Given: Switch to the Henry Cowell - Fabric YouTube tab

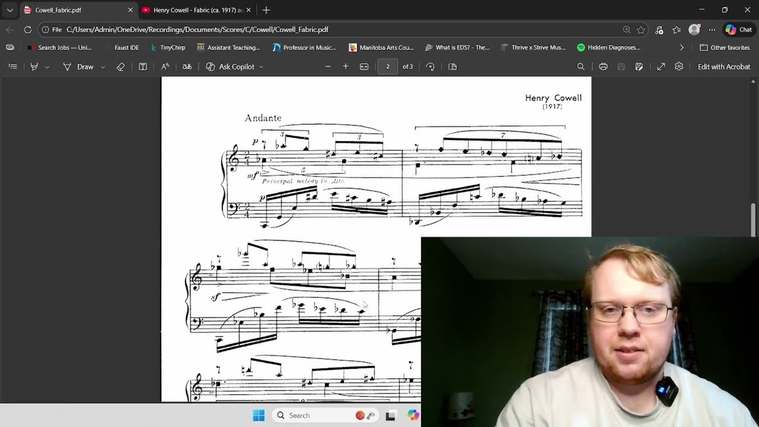Looking at the screenshot, I should [x=197, y=10].
